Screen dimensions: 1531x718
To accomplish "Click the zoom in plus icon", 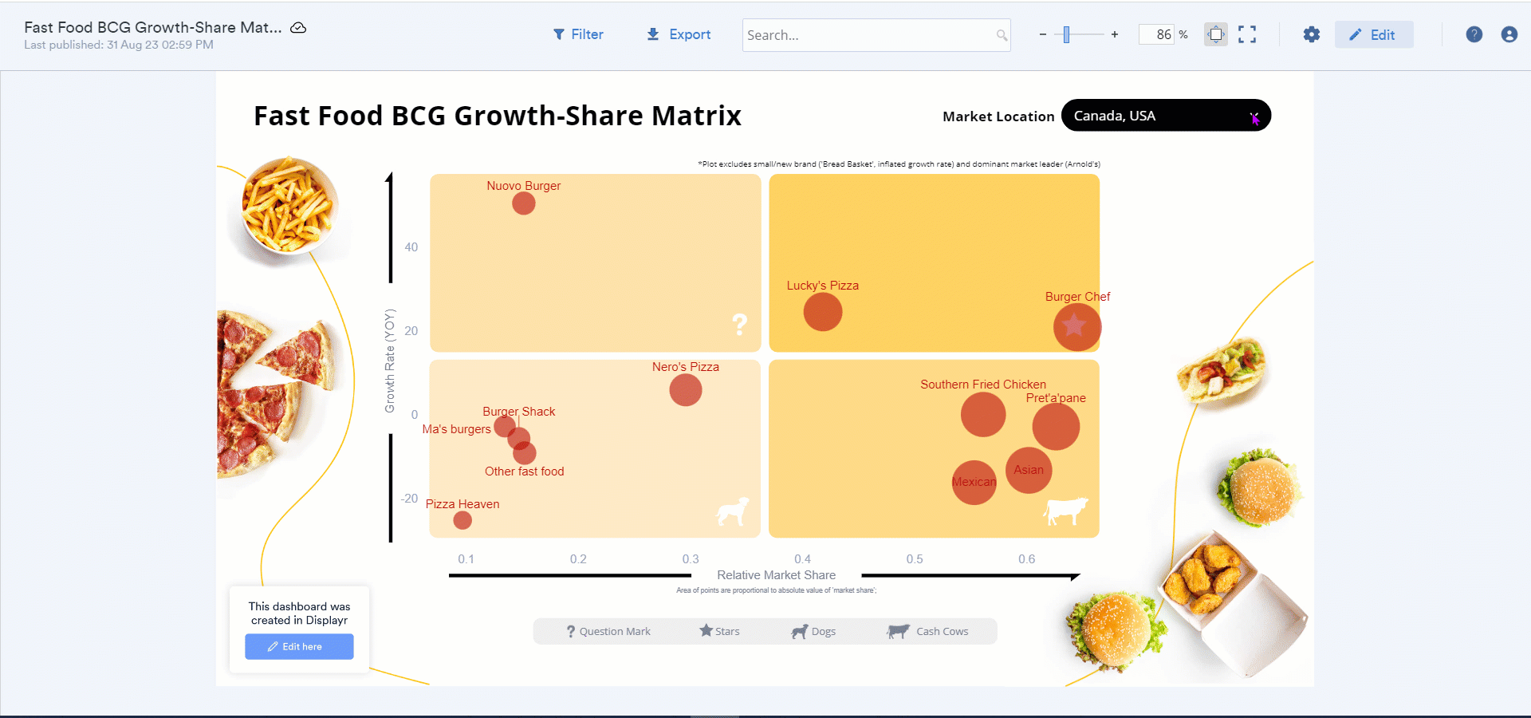I will click(x=1114, y=34).
